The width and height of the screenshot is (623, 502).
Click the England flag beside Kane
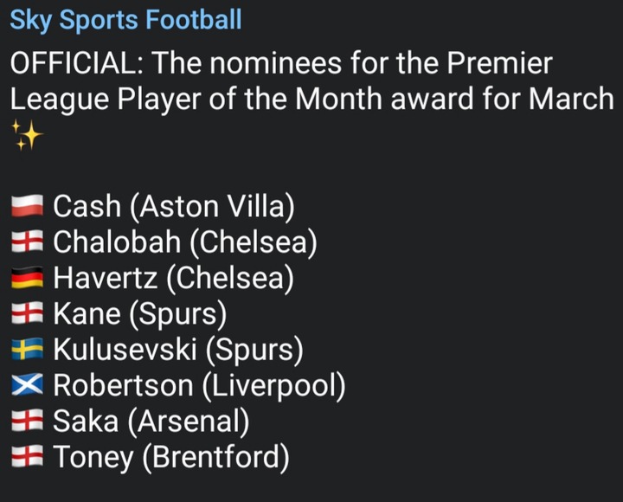(x=27, y=312)
